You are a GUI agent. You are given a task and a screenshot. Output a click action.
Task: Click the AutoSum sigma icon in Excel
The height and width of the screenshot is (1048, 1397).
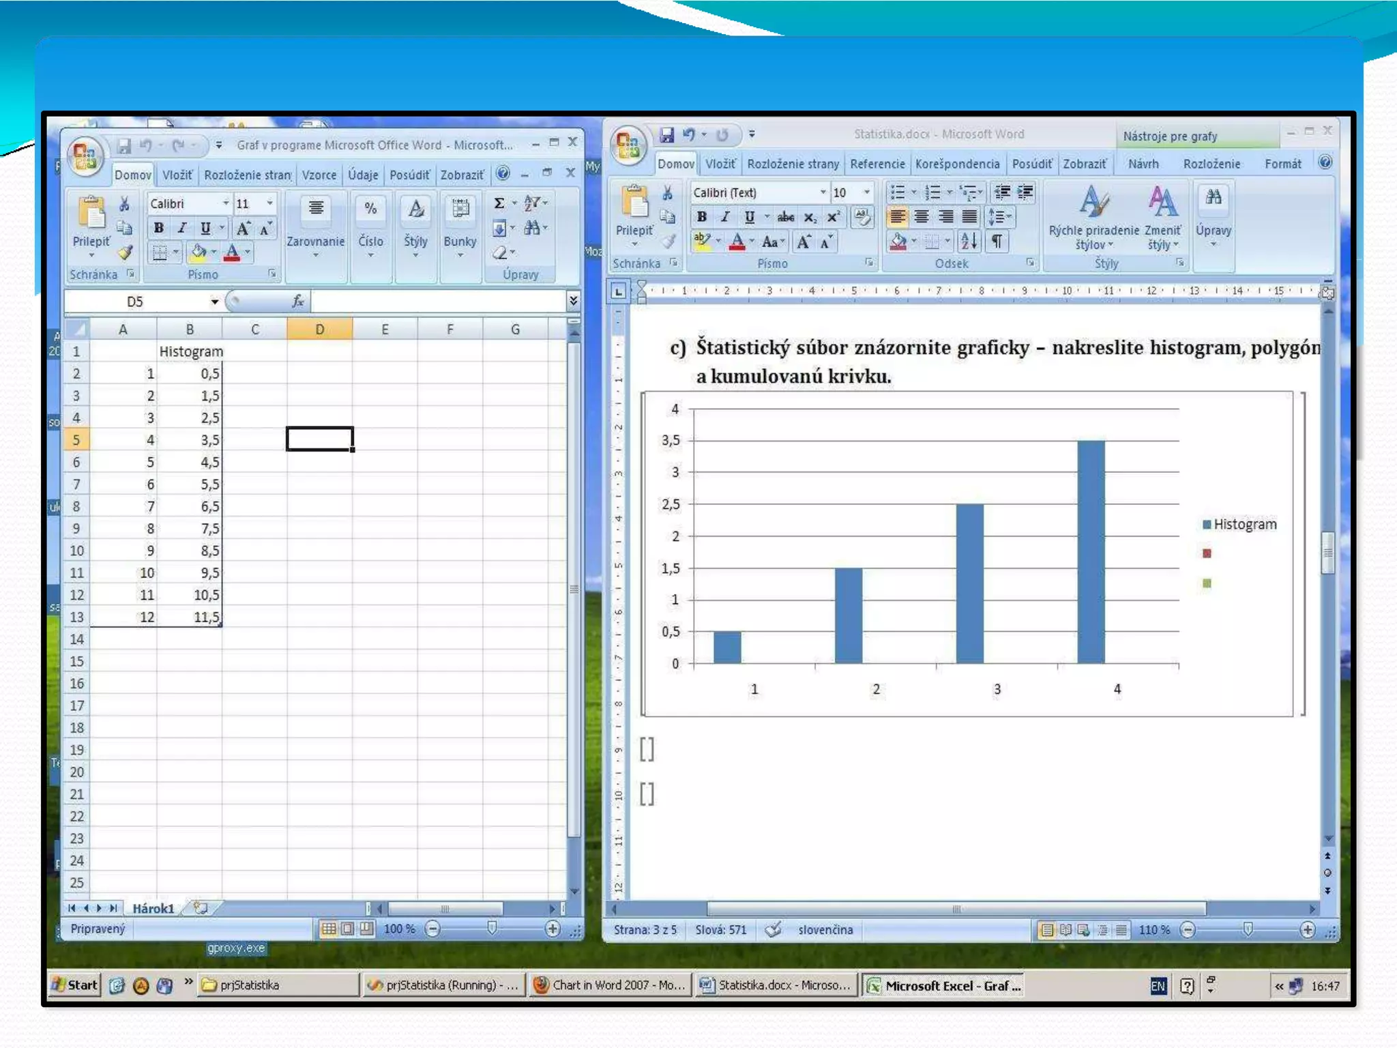coord(499,203)
